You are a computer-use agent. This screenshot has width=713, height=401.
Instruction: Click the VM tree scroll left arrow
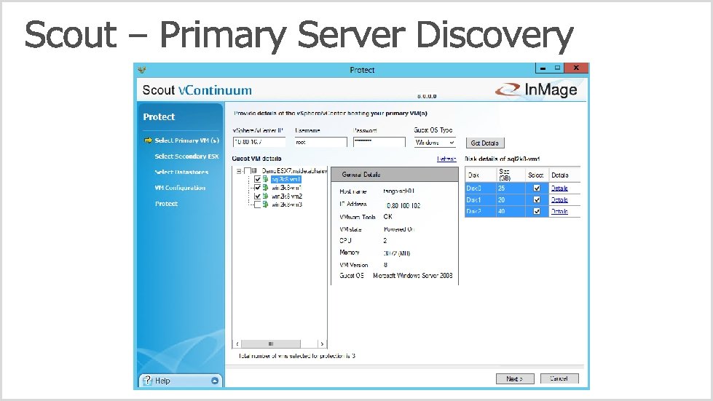[237, 344]
